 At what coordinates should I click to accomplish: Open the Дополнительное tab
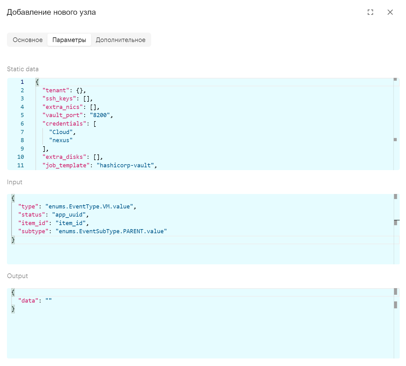[x=121, y=40]
